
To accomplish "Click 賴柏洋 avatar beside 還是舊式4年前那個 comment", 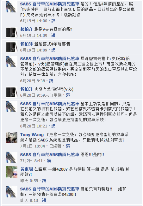I will pyautogui.click(x=12, y=47).
